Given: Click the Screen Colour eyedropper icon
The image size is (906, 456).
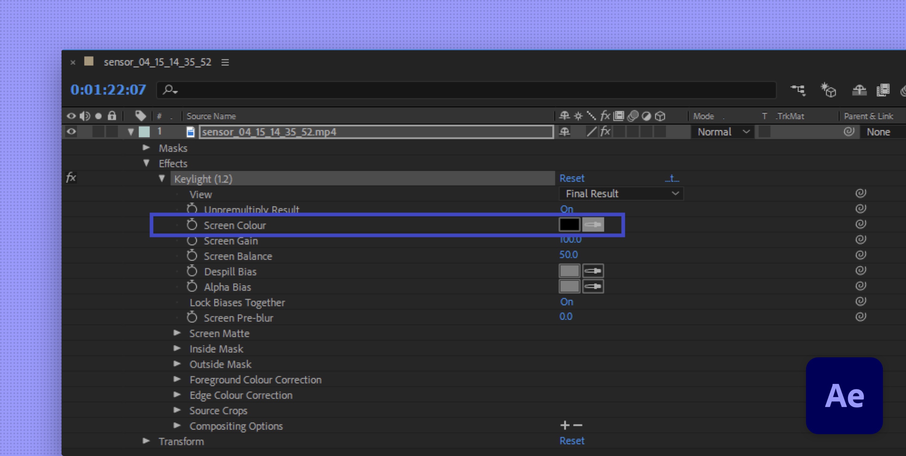Looking at the screenshot, I should (593, 224).
